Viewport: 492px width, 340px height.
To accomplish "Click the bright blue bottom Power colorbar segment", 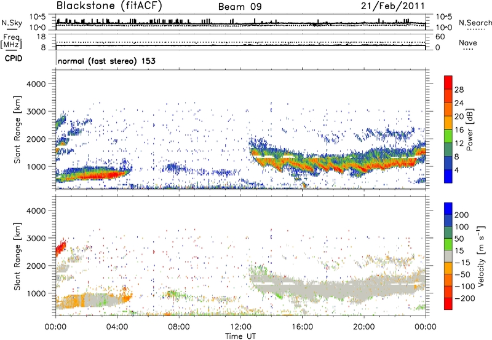I will click(448, 176).
